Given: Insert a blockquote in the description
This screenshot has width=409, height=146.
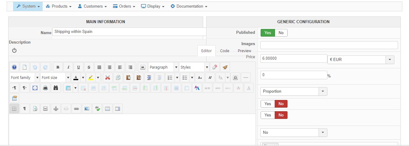Looking at the screenshot, I should click(143, 67).
